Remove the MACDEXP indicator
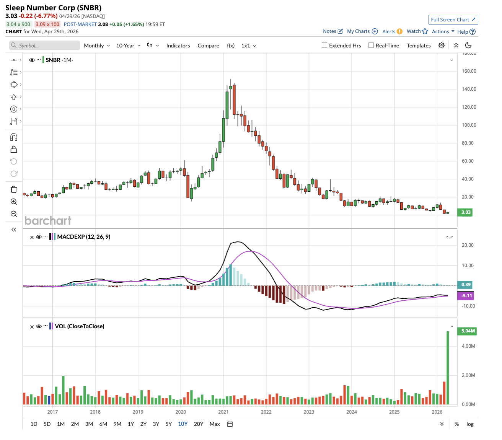 point(32,237)
